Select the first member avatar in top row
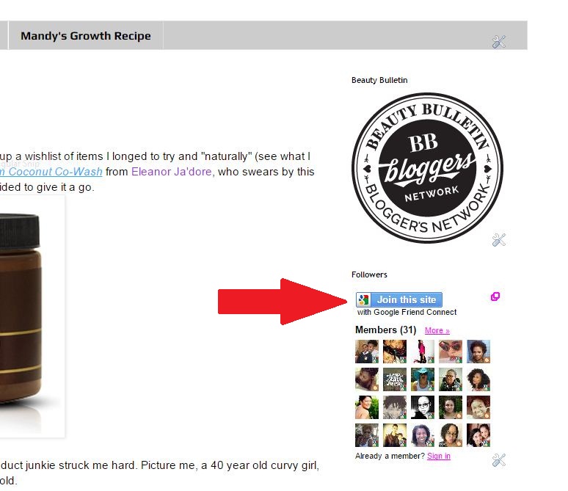The image size is (568, 491). (x=367, y=352)
